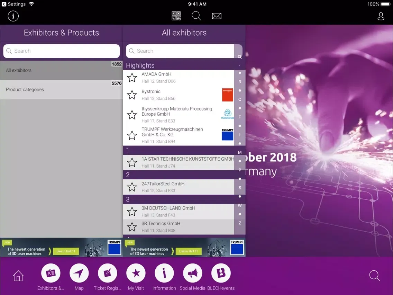This screenshot has height=295, width=393.
Task: Jump to letter I in index
Action: (240, 135)
